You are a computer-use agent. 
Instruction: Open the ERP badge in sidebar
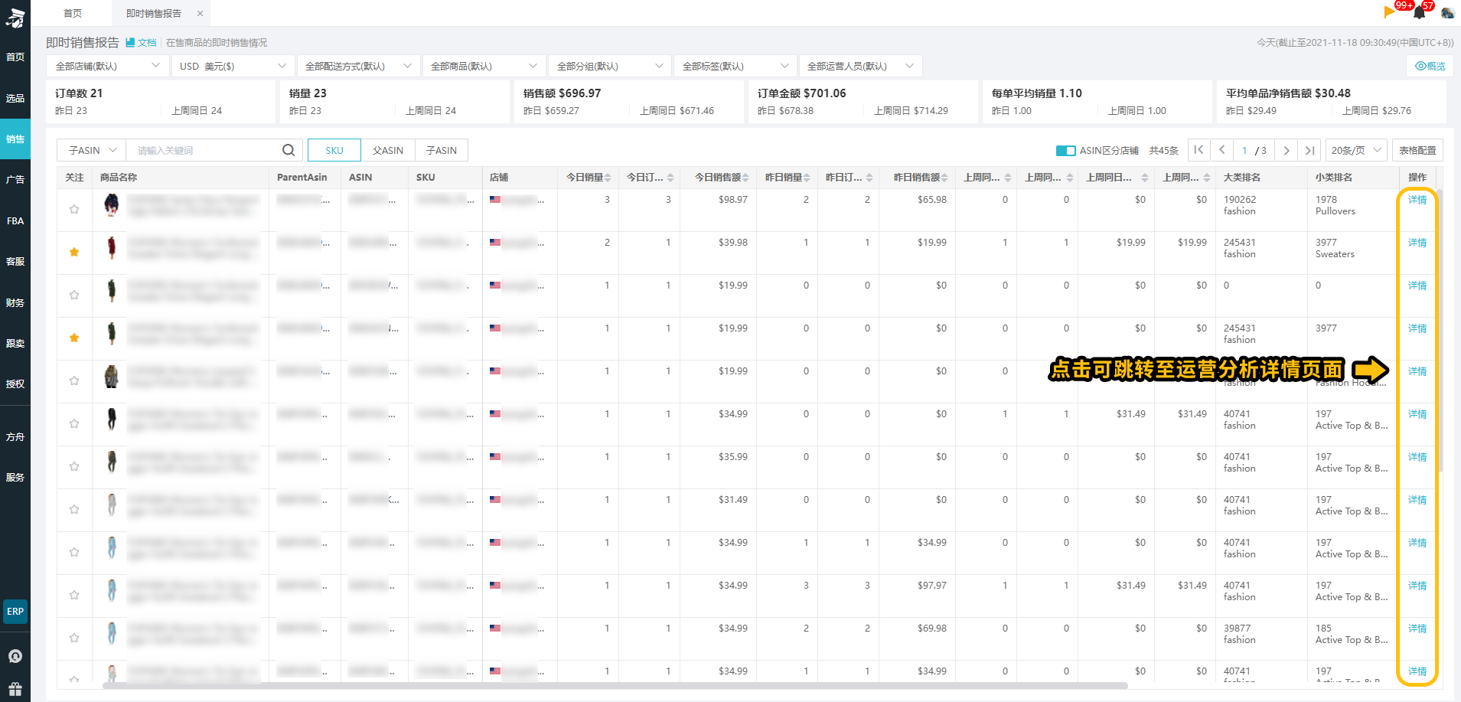pos(15,612)
